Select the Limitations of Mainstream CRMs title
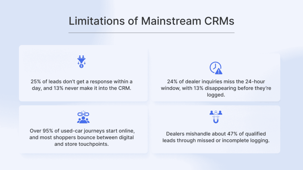This screenshot has width=303, height=170. [x=151, y=21]
